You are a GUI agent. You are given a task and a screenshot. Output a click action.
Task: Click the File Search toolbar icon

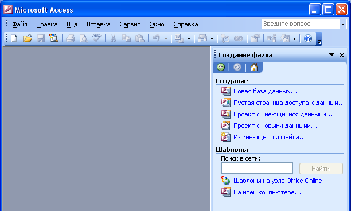(54, 38)
